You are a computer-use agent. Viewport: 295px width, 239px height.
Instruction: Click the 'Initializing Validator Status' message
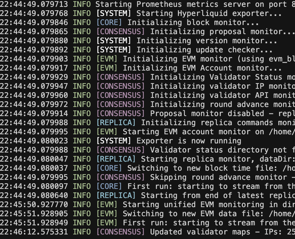(222, 77)
